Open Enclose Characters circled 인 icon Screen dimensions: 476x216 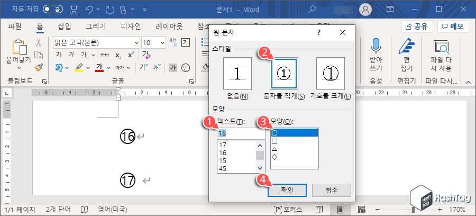(x=186, y=68)
